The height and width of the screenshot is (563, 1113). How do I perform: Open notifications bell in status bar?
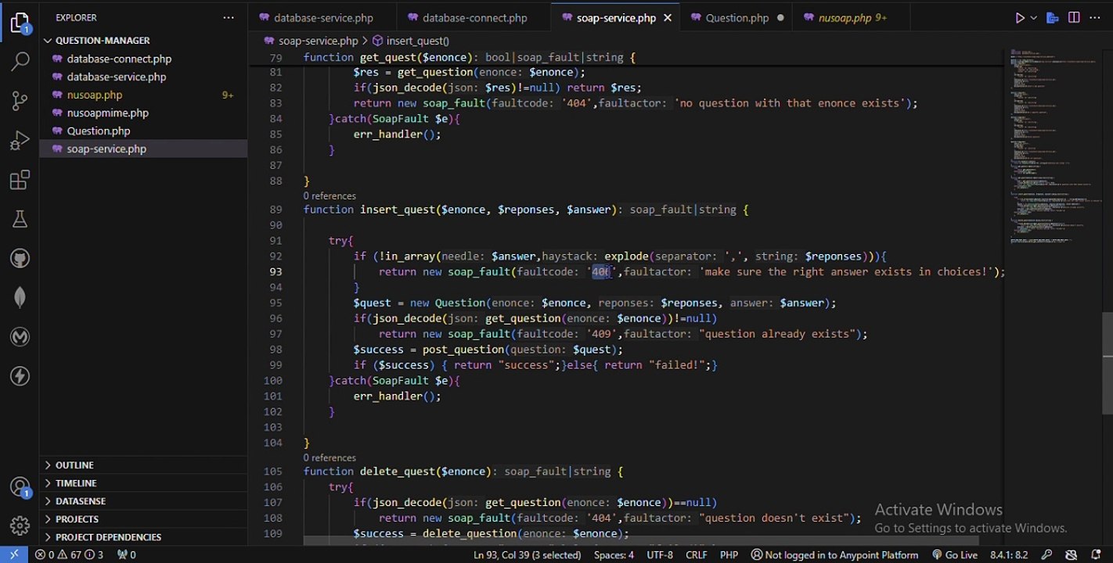pyautogui.click(x=1095, y=554)
